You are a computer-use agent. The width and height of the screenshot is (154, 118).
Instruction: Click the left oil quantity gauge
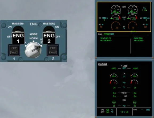114,75
